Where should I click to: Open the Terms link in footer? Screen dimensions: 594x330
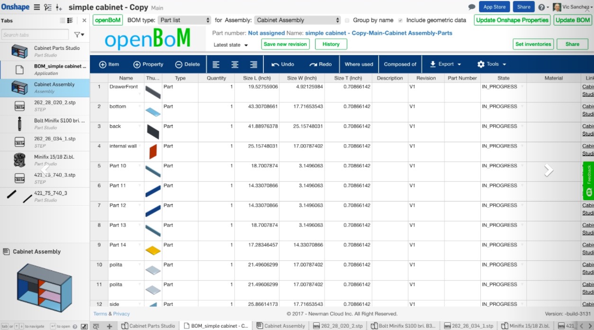(x=100, y=314)
